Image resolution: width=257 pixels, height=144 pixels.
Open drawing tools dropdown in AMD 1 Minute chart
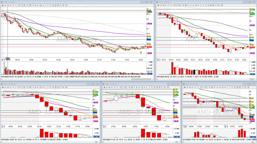(38, 5)
